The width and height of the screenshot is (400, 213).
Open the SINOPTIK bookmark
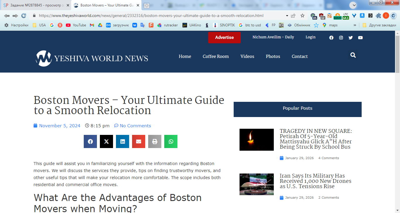click(x=224, y=25)
